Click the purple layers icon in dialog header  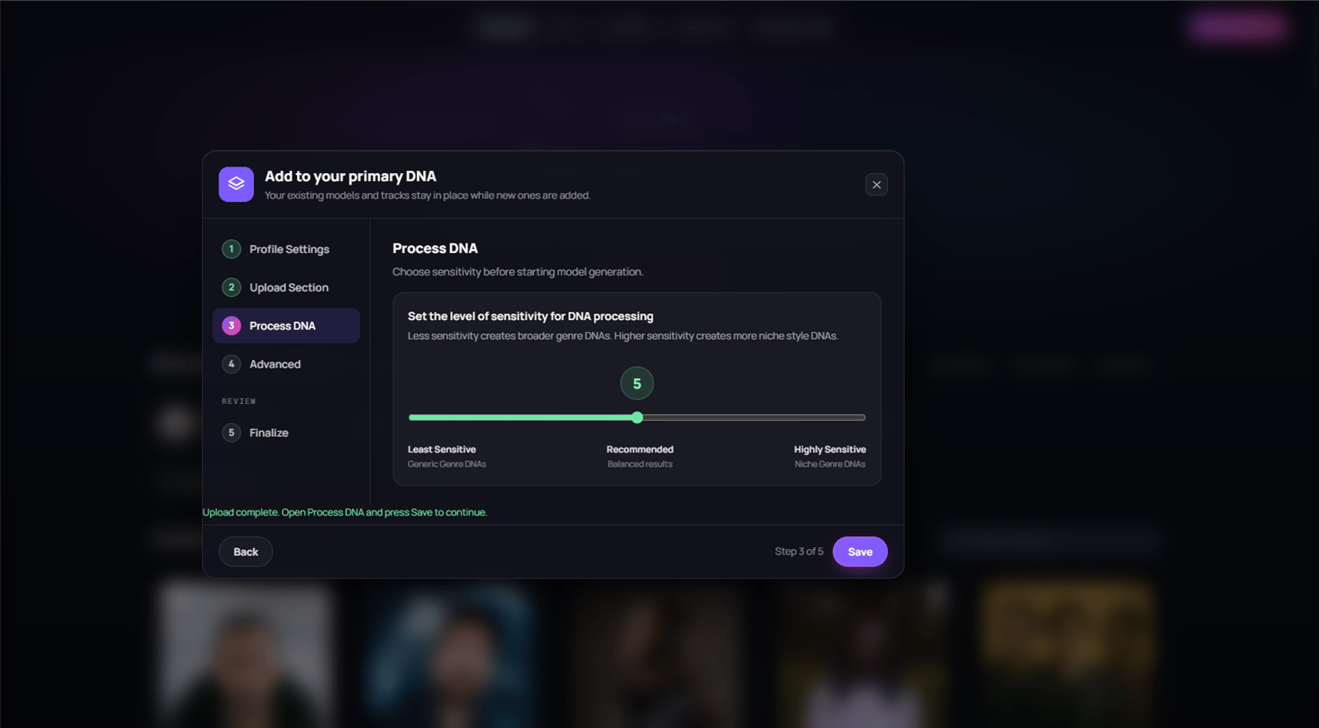click(236, 184)
